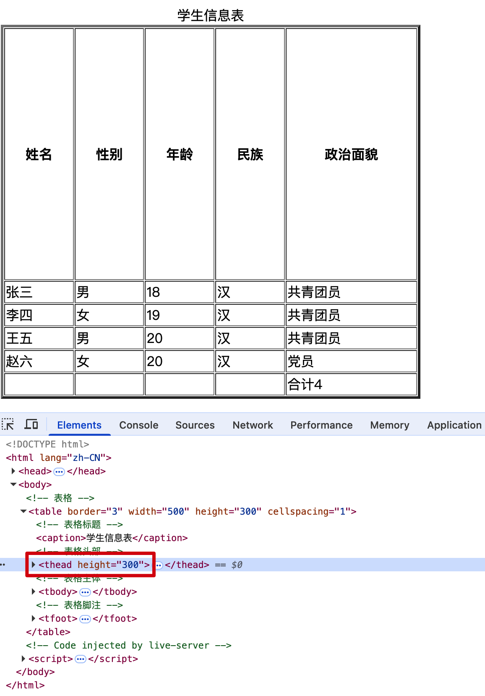Open the Network tab
This screenshot has width=485, height=696.
pyautogui.click(x=253, y=425)
